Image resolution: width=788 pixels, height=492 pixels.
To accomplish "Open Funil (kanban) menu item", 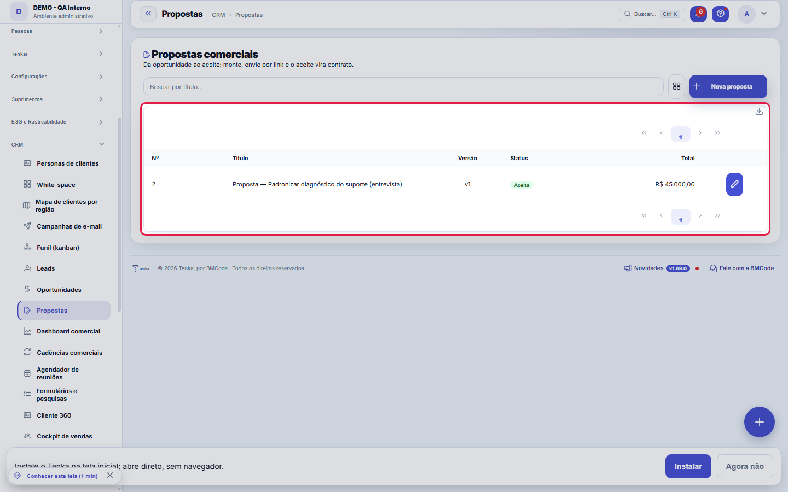I will pyautogui.click(x=64, y=248).
